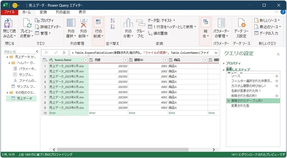Click the help question mark icon
The width and height of the screenshot is (287, 158).
coord(283,12)
